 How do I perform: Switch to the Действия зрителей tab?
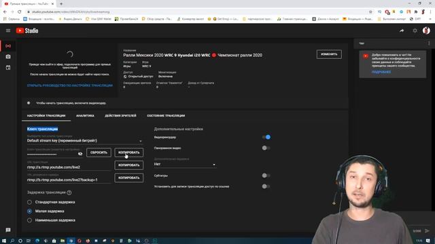[x=120, y=116]
